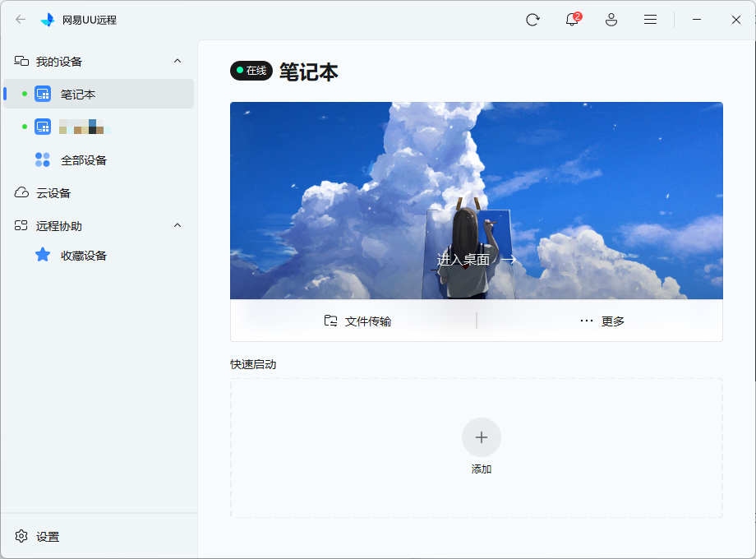Open 文件传输
The image size is (756, 559).
(357, 321)
